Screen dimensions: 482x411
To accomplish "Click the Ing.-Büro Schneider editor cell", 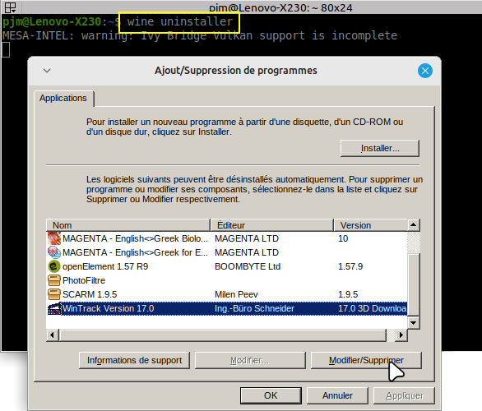I will pos(254,308).
